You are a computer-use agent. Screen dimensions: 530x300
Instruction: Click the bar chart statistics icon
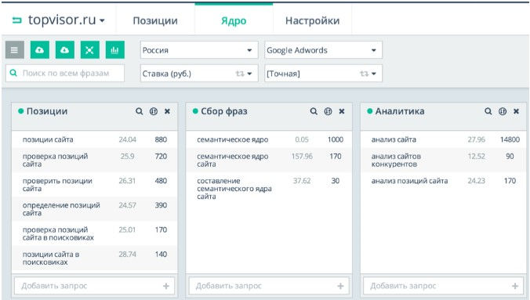tap(115, 50)
